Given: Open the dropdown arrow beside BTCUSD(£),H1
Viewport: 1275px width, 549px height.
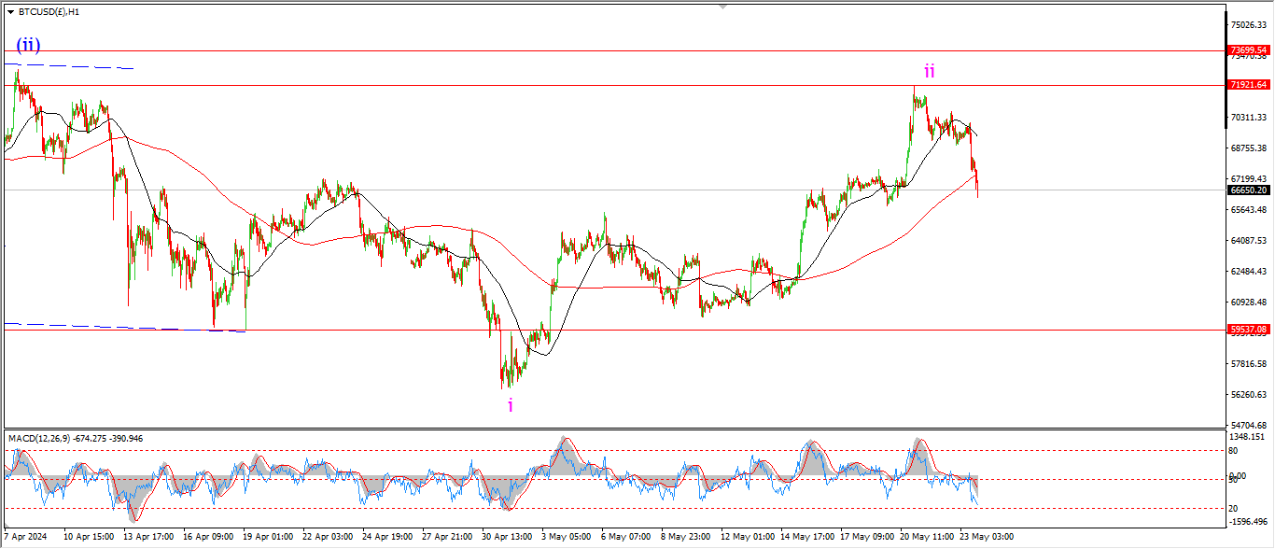Looking at the screenshot, I should 10,11.
